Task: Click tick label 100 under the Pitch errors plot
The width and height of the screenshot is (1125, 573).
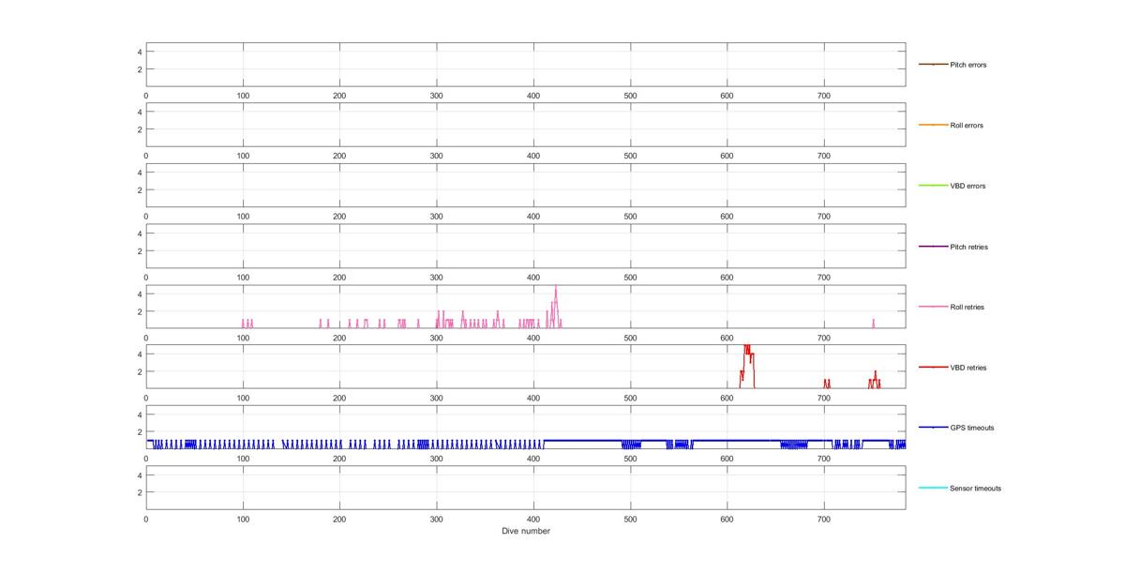Action: (x=243, y=96)
